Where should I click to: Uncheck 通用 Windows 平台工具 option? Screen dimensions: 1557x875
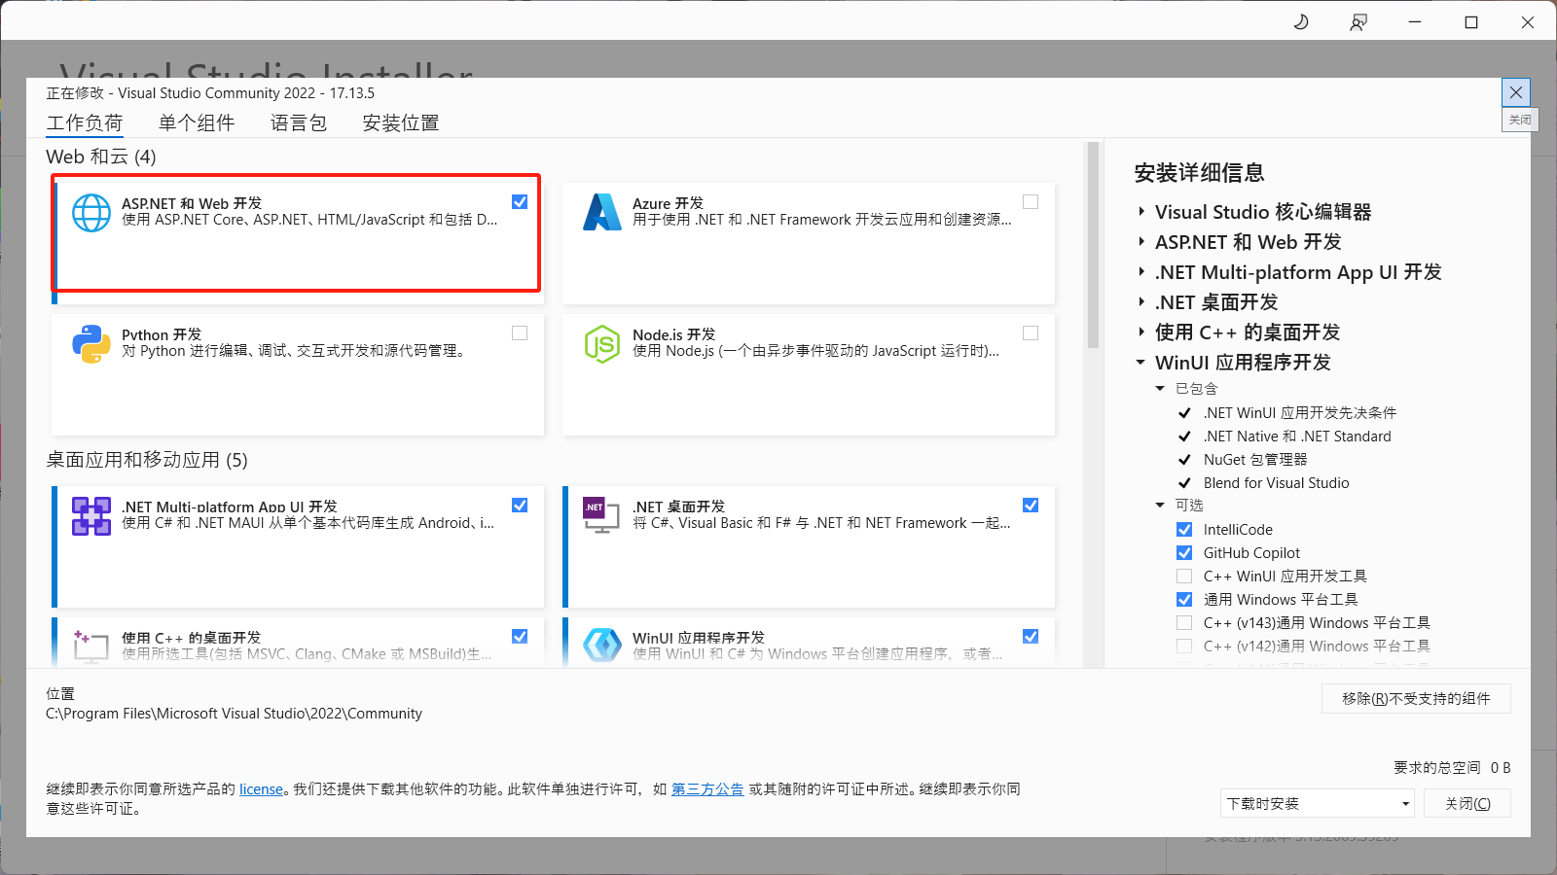tap(1184, 600)
